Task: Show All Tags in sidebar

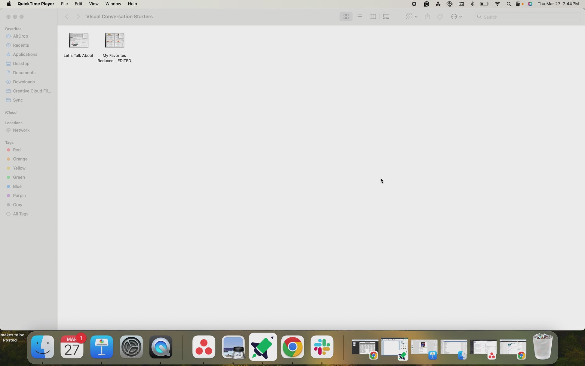Action: pyautogui.click(x=22, y=214)
